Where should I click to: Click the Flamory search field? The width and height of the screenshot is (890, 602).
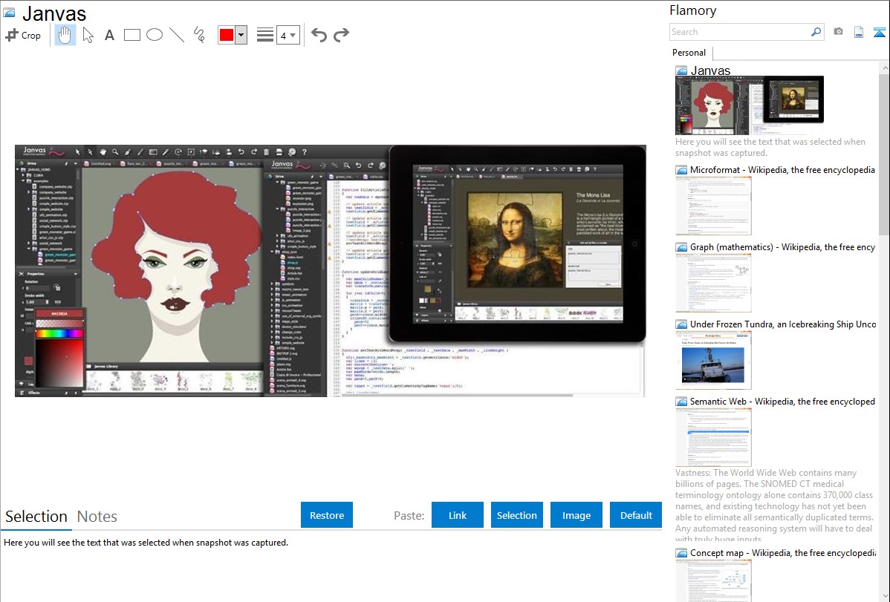click(740, 32)
